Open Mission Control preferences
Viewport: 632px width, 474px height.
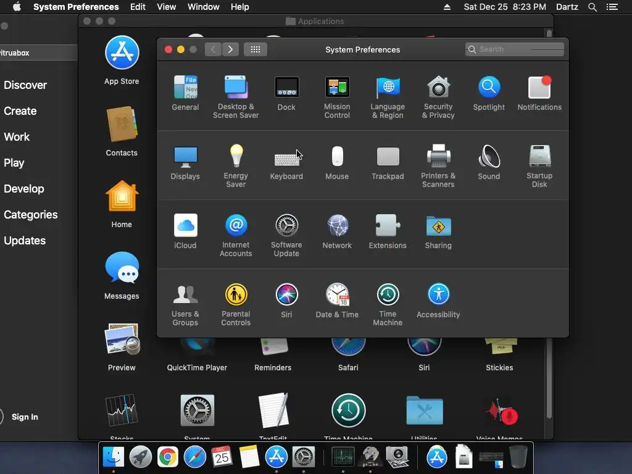click(337, 97)
